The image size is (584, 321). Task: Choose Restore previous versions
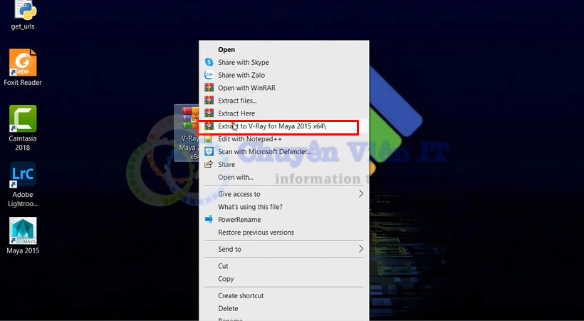tap(256, 233)
